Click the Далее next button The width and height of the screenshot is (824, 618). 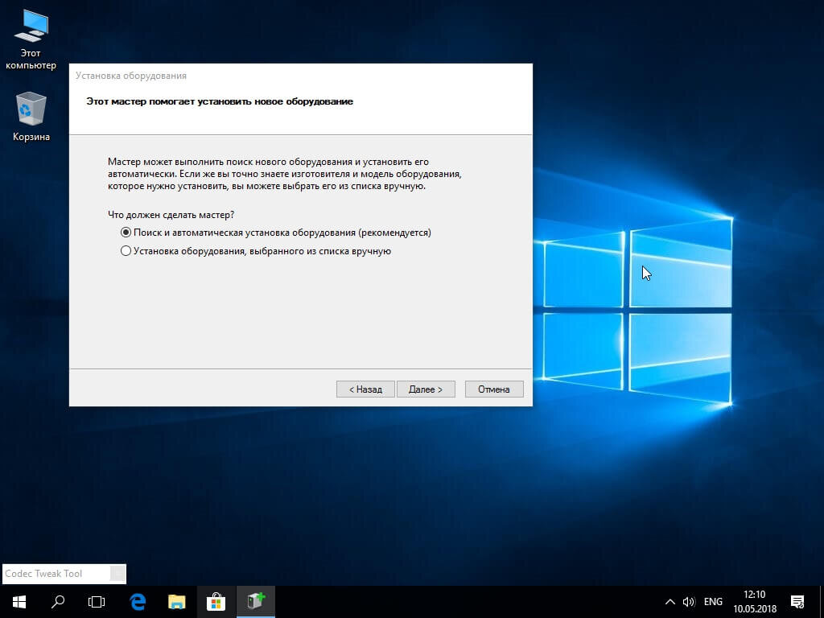point(426,389)
